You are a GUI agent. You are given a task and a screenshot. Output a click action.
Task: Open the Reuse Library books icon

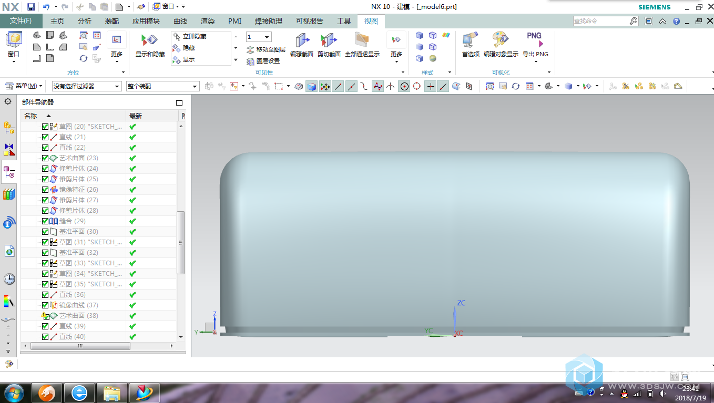pos(9,194)
